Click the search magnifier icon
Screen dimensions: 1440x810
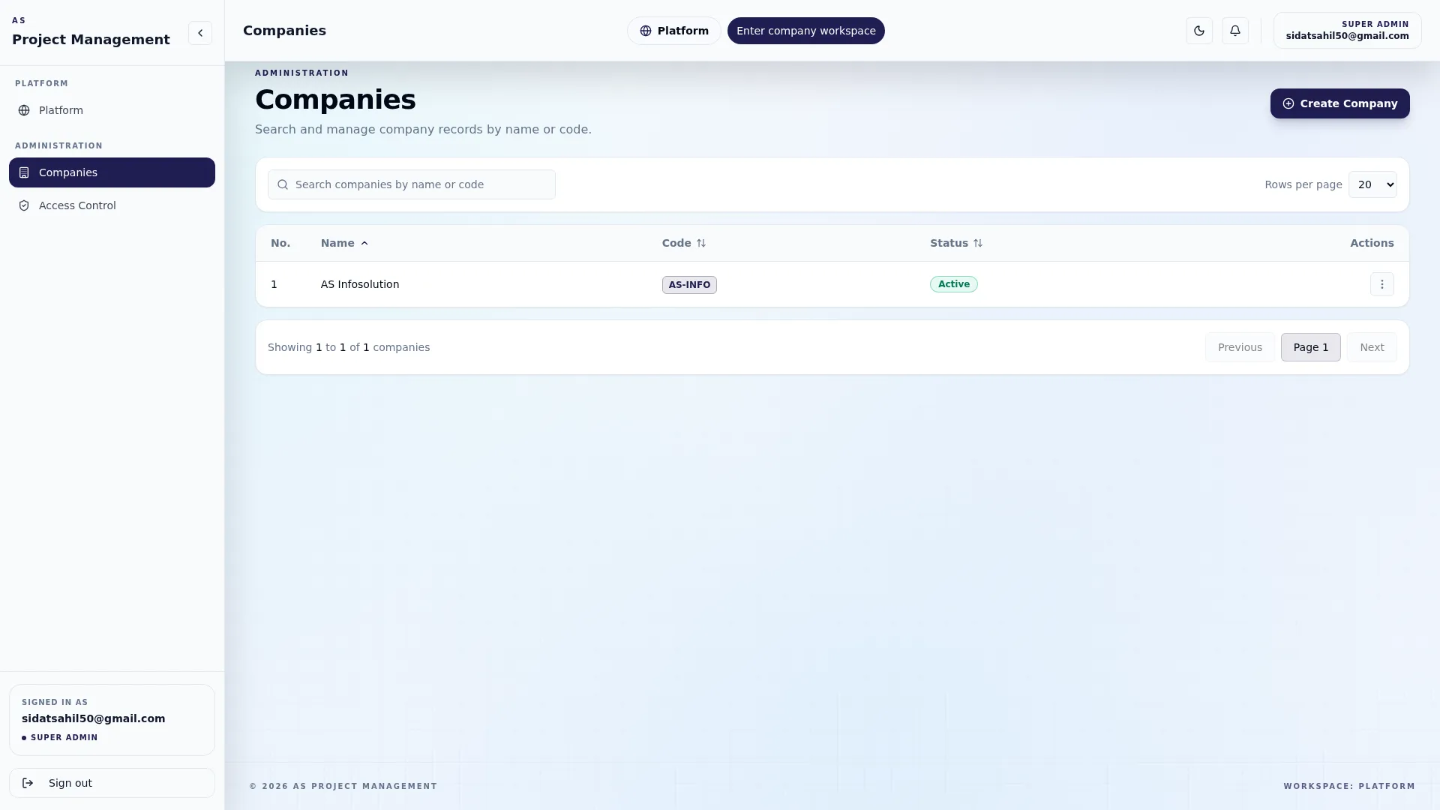[283, 184]
